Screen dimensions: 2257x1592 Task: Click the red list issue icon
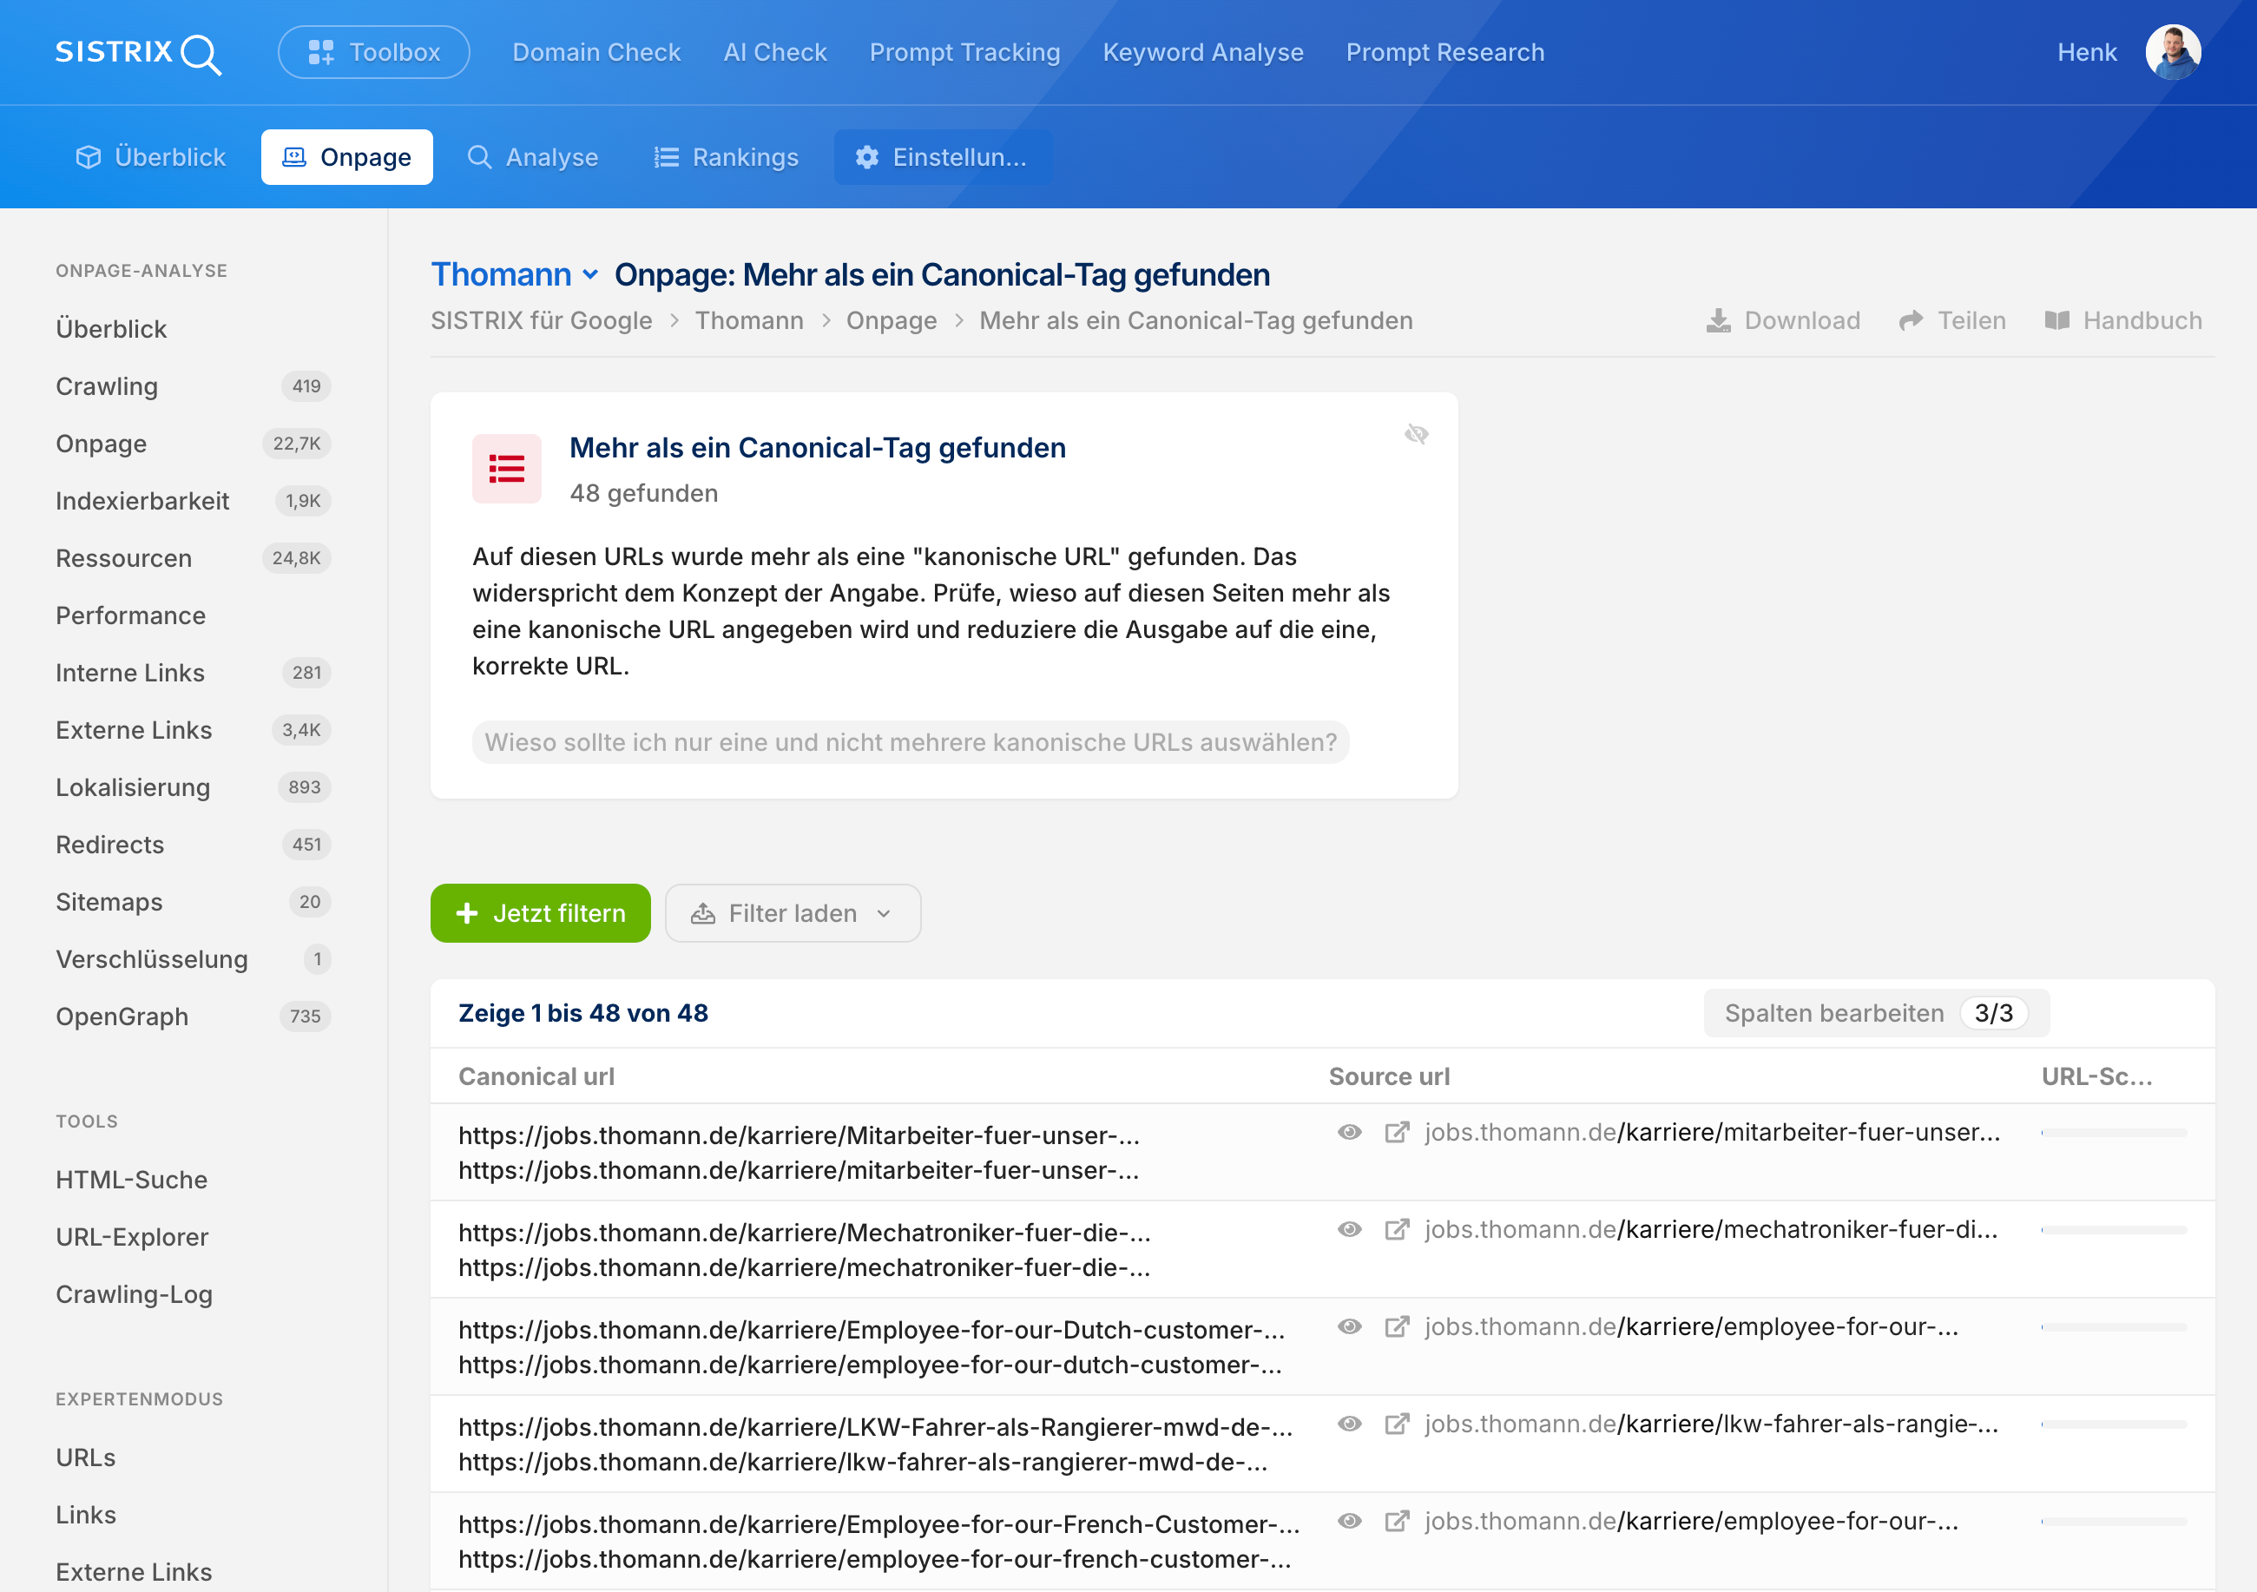pos(506,469)
